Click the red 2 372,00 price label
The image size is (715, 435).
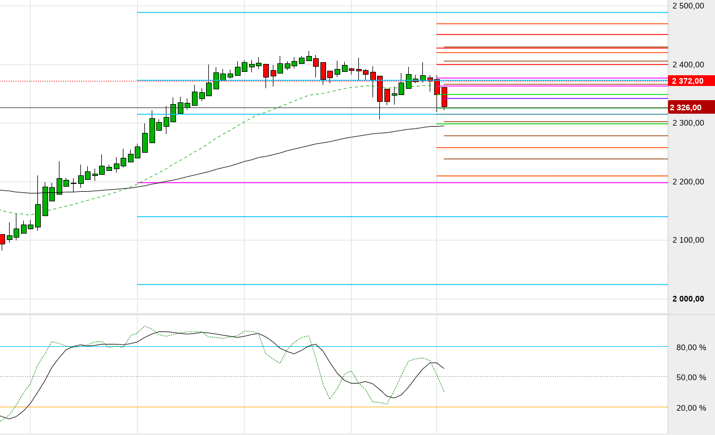(x=691, y=81)
